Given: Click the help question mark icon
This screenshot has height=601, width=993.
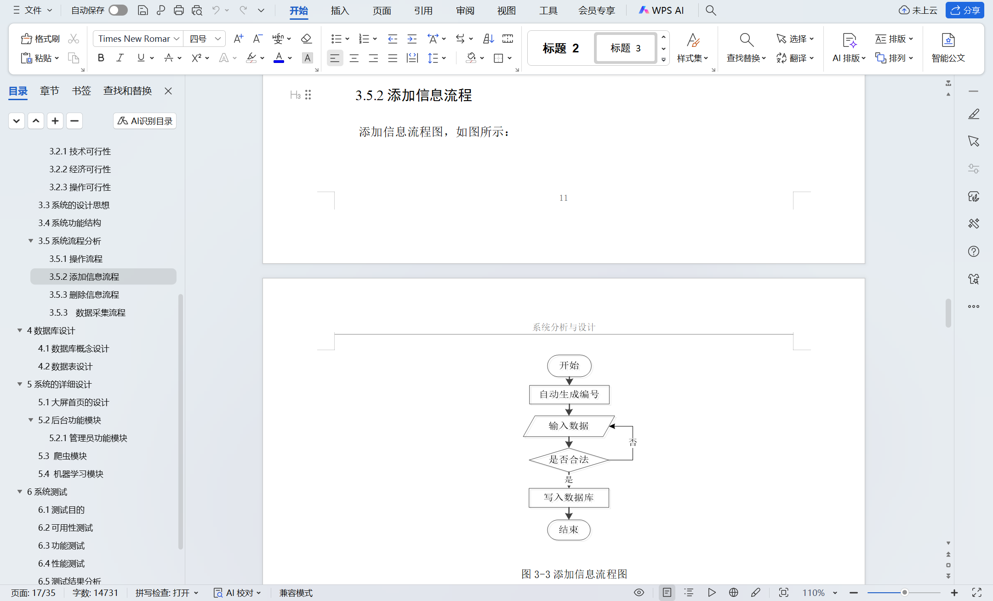Looking at the screenshot, I should [974, 251].
